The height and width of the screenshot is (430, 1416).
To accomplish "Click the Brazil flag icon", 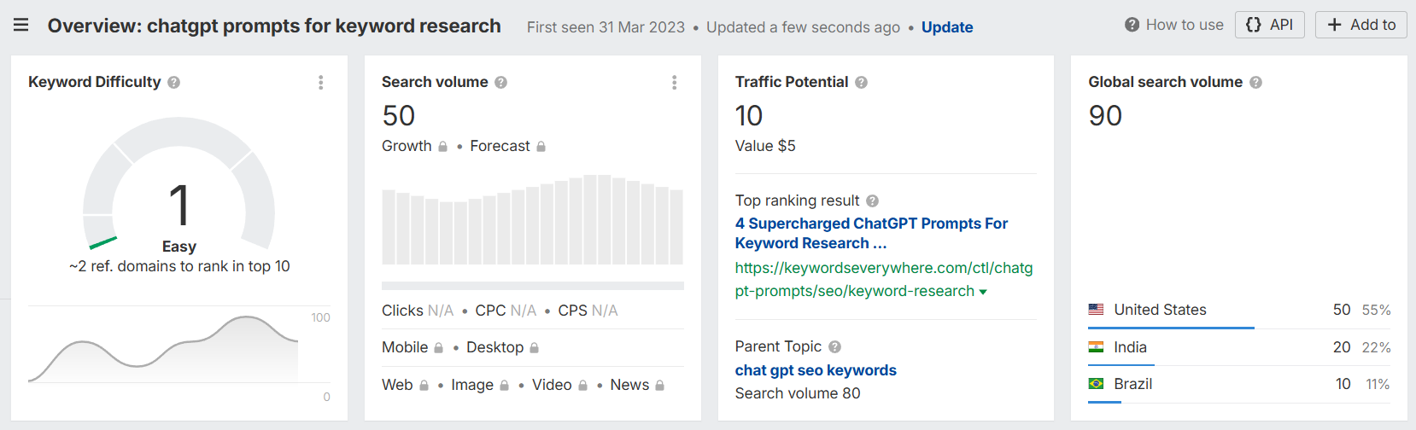I will click(1096, 384).
